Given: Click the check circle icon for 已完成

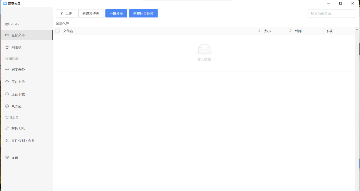Looking at the screenshot, I should (x=7, y=106).
